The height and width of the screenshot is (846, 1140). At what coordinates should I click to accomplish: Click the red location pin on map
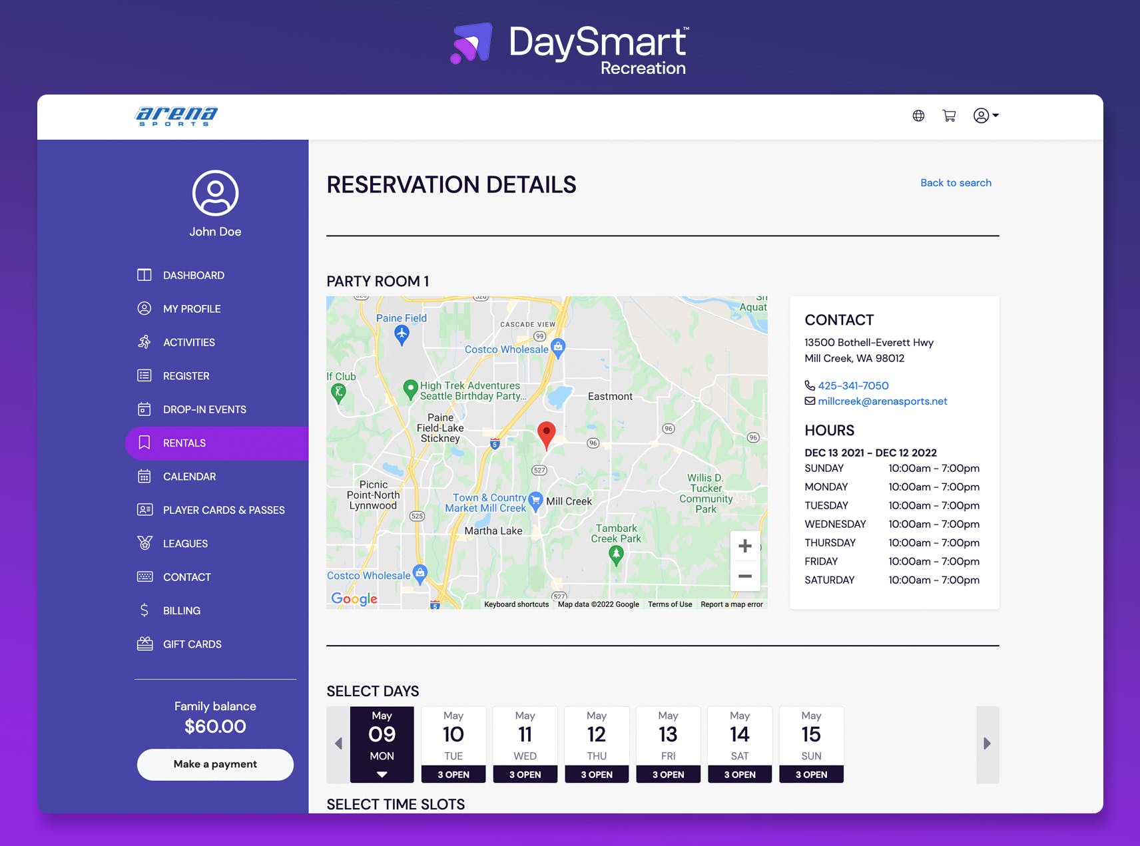546,435
